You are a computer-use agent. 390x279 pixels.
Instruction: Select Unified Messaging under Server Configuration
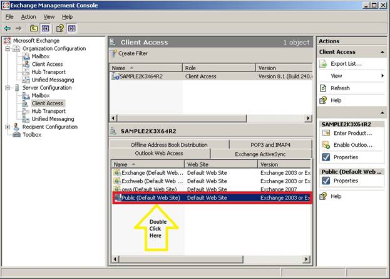point(53,119)
